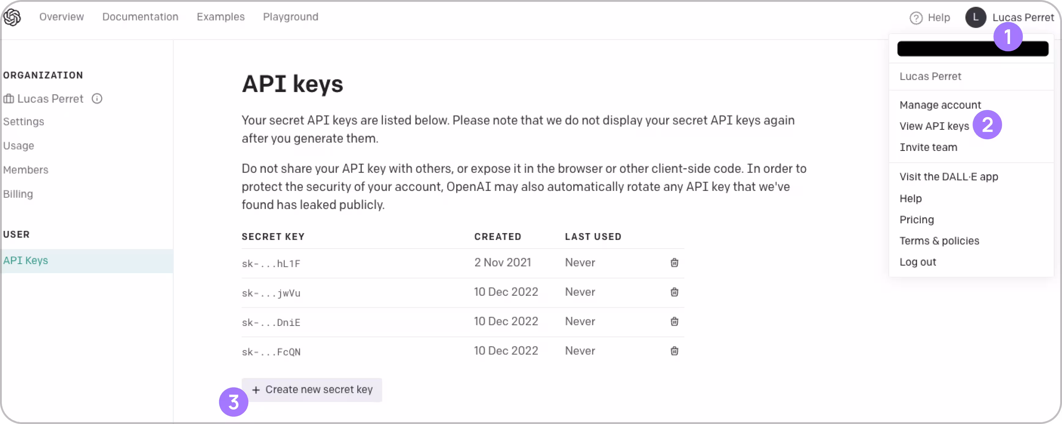Click the info icon beside organization name

pyautogui.click(x=97, y=99)
